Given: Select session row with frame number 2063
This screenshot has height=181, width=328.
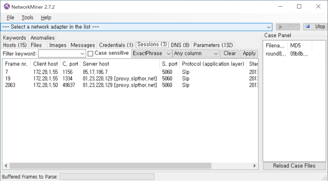Looking at the screenshot, I should coord(130,85).
